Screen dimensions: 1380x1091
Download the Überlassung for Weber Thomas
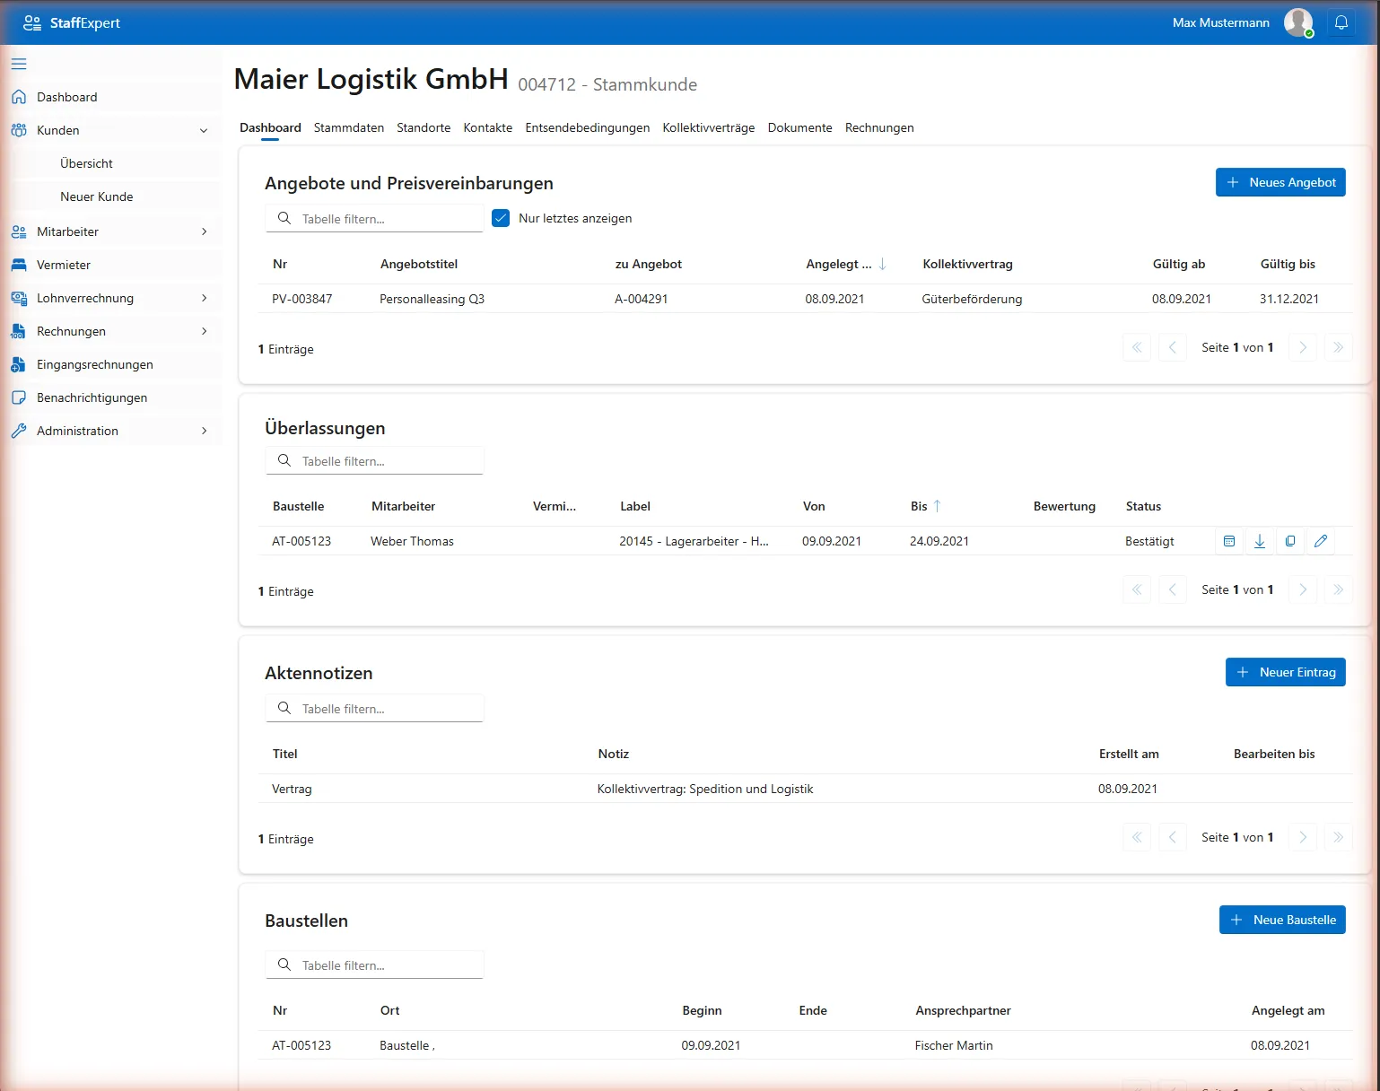tap(1259, 541)
